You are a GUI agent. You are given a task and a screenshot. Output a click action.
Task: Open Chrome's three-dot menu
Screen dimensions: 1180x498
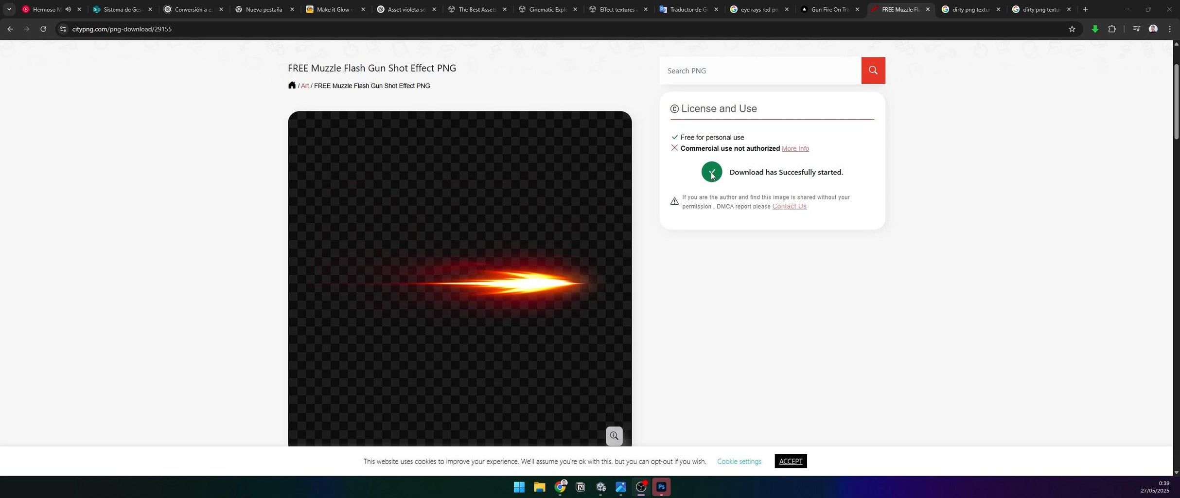1169,29
